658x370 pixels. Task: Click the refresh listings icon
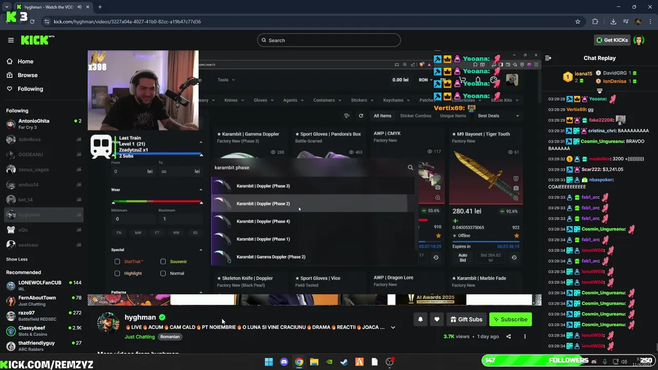pos(361,116)
